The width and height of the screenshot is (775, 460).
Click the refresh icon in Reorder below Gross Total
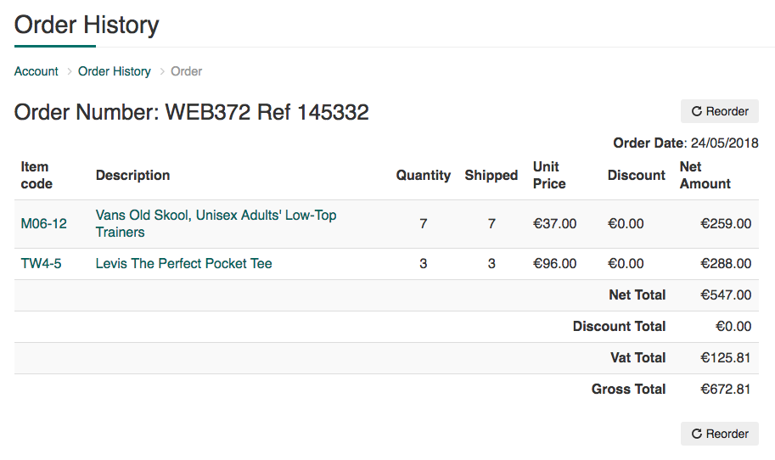[x=697, y=434]
